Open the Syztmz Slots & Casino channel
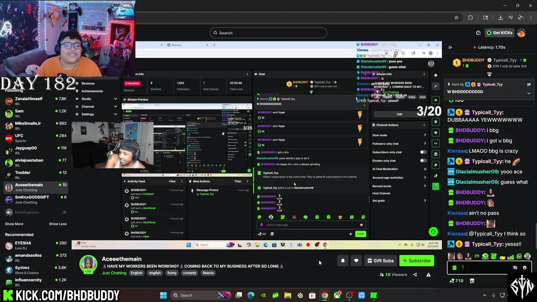The image size is (537, 302). [36, 270]
